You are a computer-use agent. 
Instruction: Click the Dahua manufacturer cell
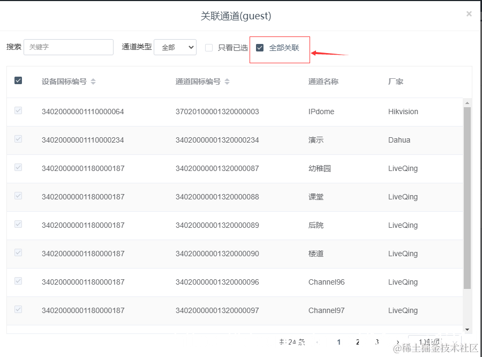click(399, 140)
